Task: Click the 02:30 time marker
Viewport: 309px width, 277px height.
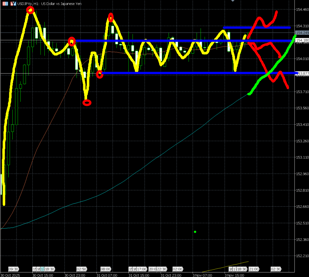Action: pos(276,269)
